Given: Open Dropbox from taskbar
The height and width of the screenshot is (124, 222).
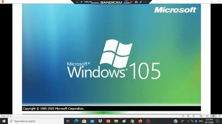Looking at the screenshot, I should point(100,121).
